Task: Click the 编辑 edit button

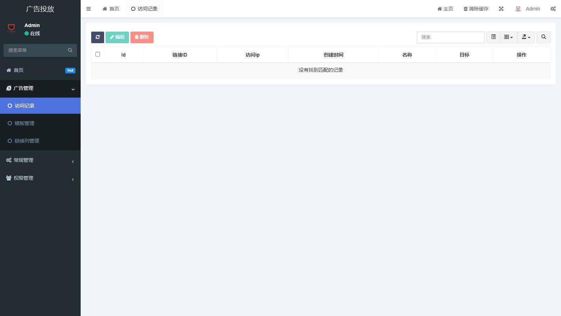Action: 117,37
